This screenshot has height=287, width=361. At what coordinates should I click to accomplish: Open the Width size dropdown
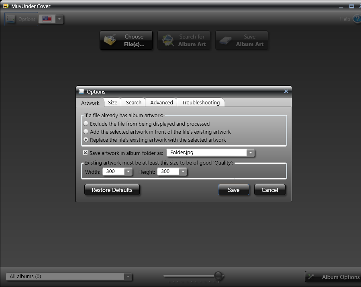click(128, 172)
